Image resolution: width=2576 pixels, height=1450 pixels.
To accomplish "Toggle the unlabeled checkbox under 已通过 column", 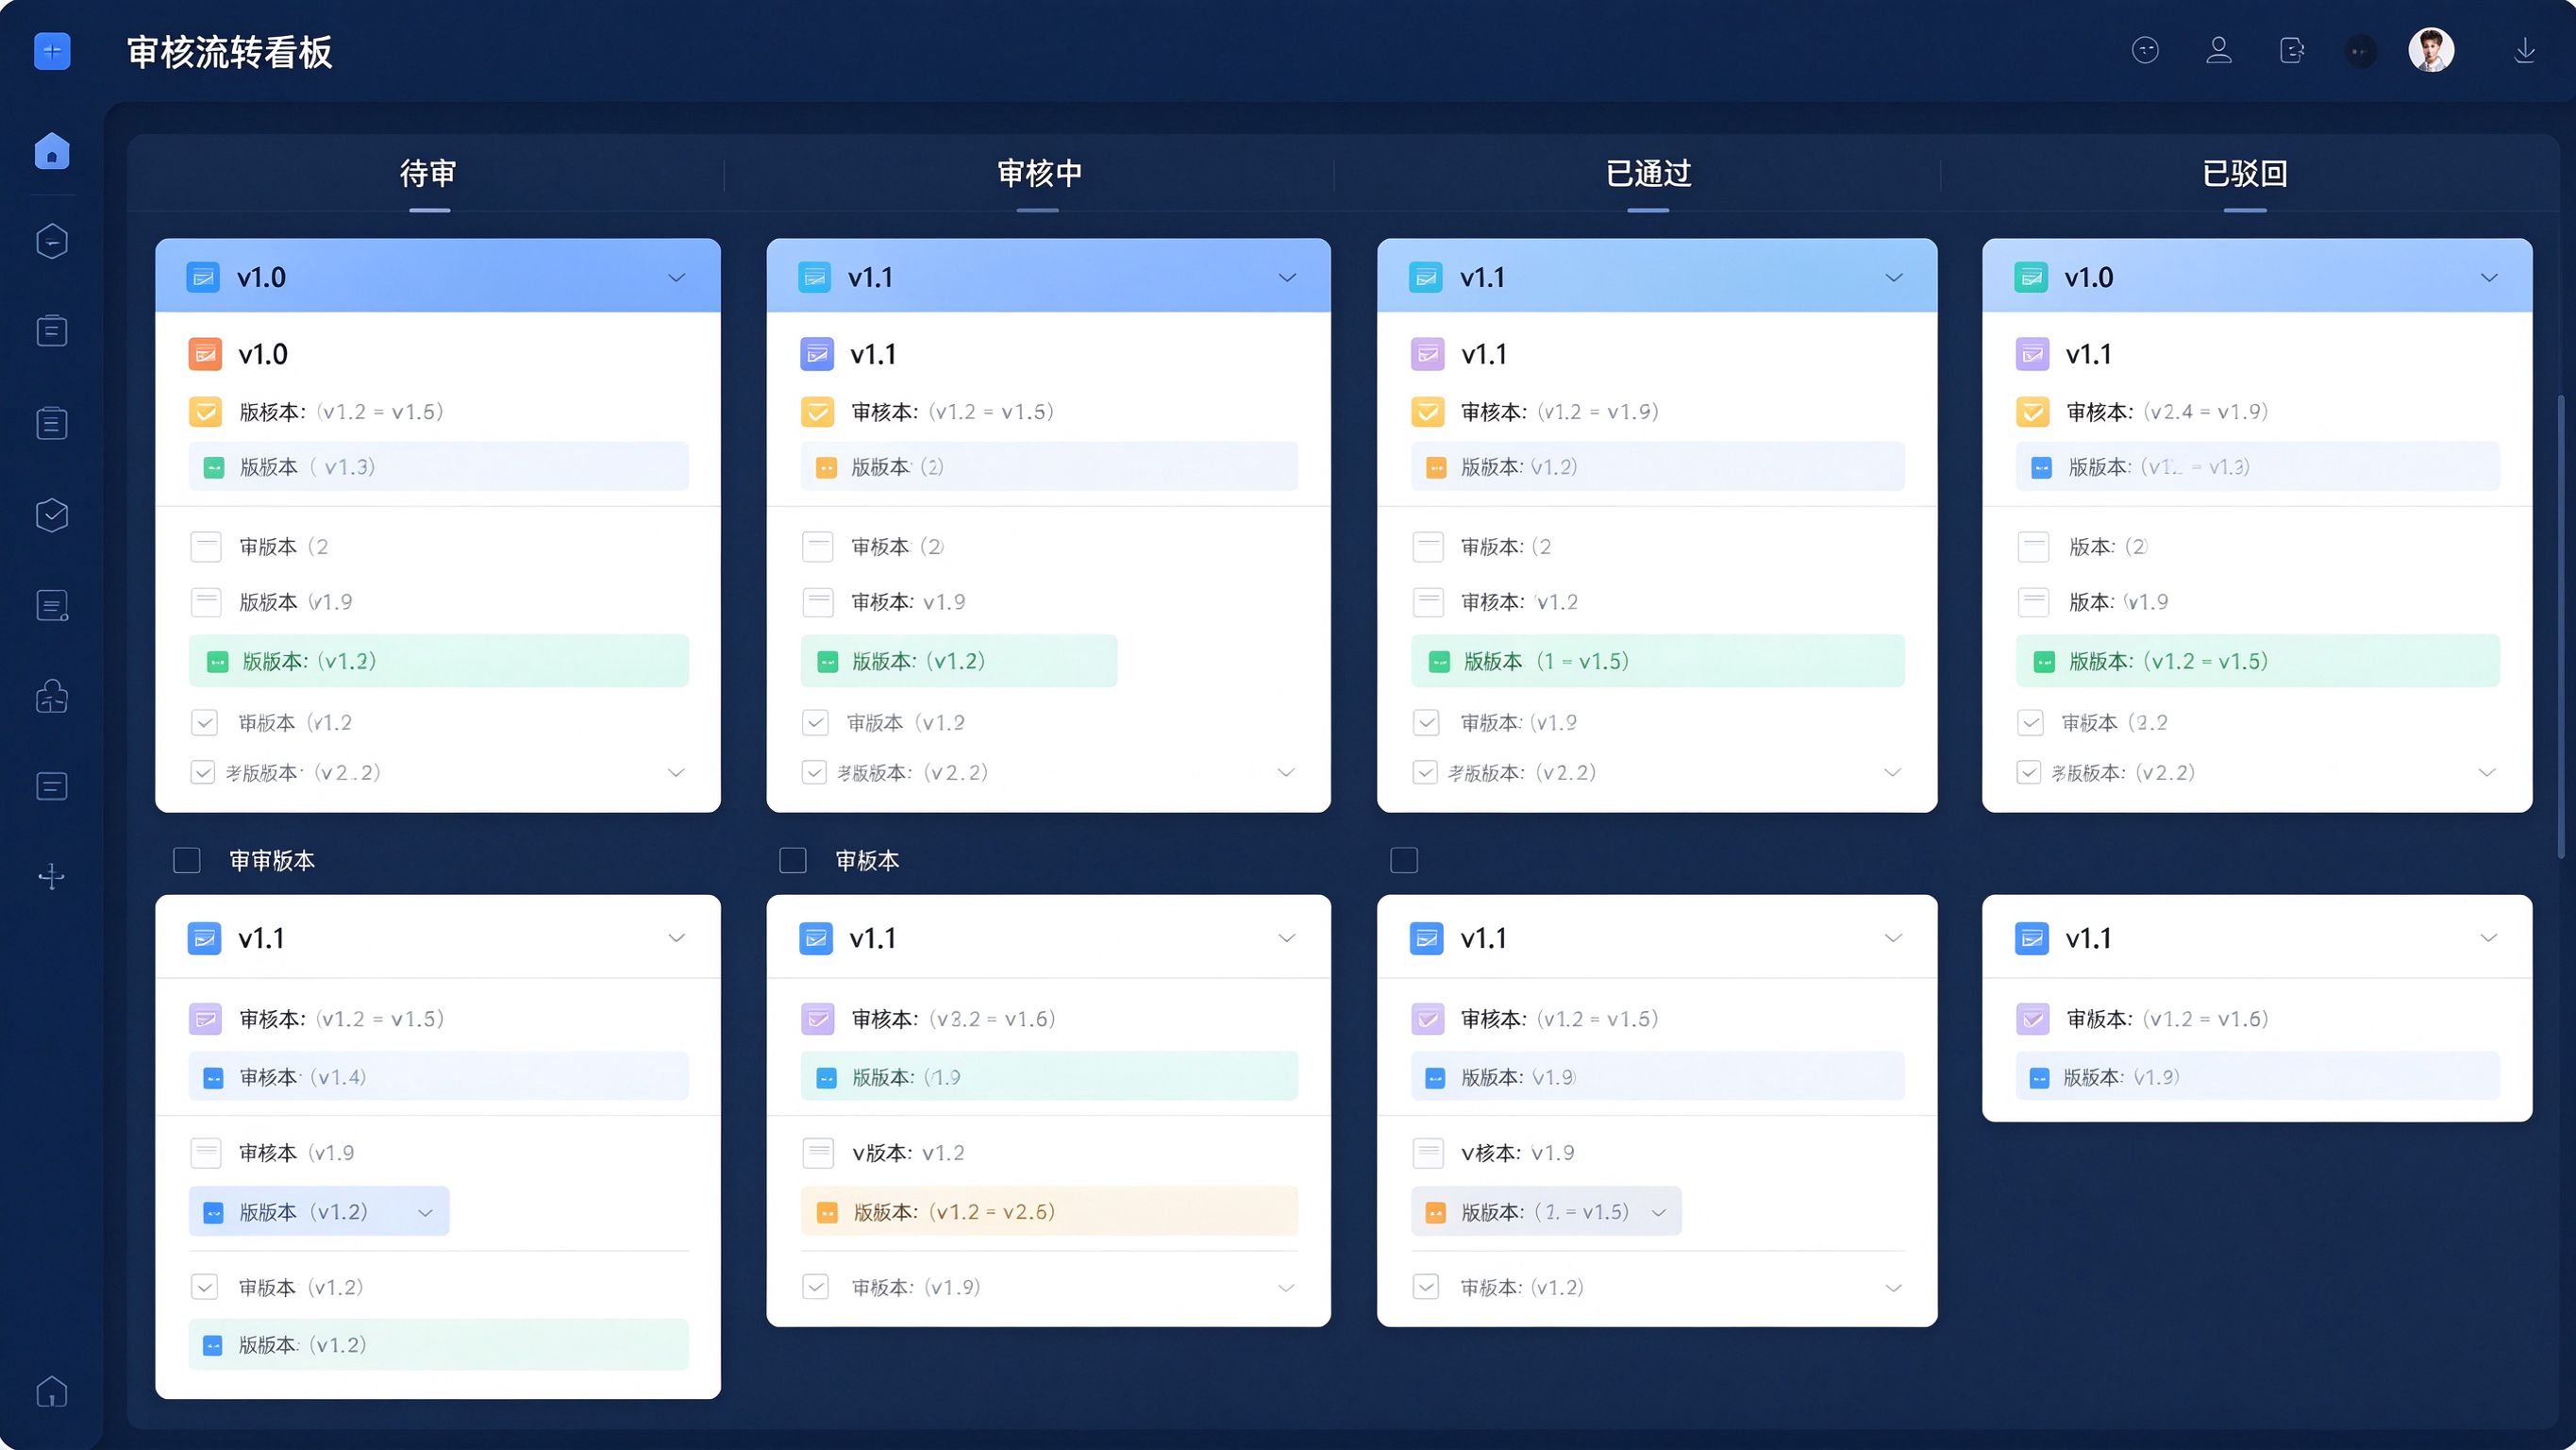I will tap(1404, 861).
